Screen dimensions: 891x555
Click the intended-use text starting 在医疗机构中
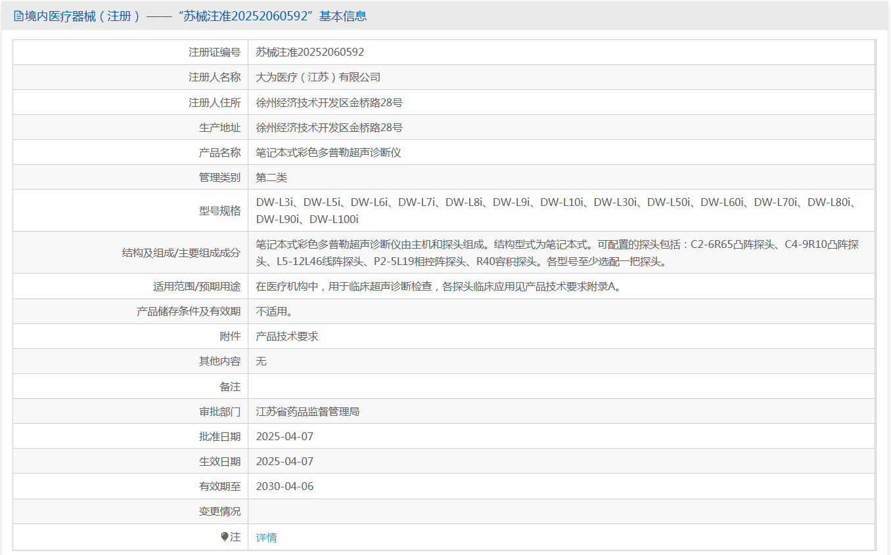[438, 286]
